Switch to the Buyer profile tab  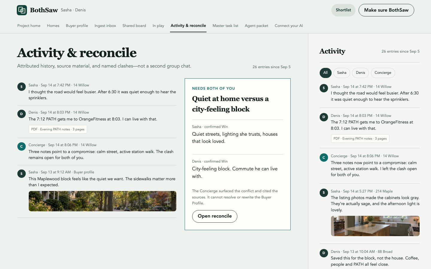(x=77, y=26)
